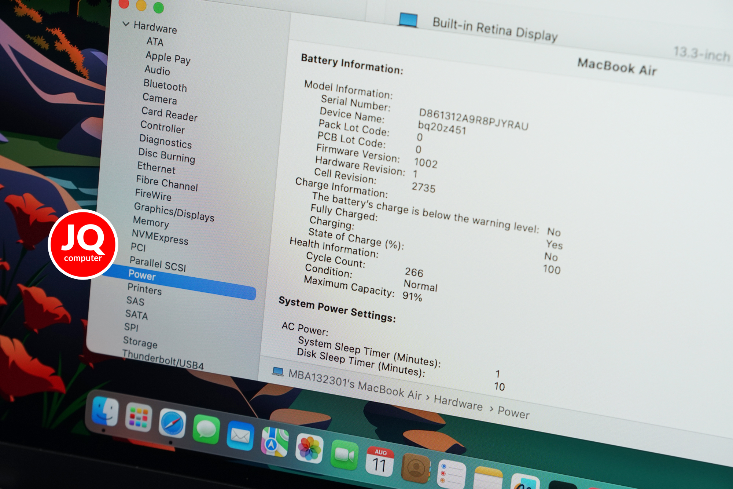Click MBA132301's MacBook Air in path bar

coord(355,384)
